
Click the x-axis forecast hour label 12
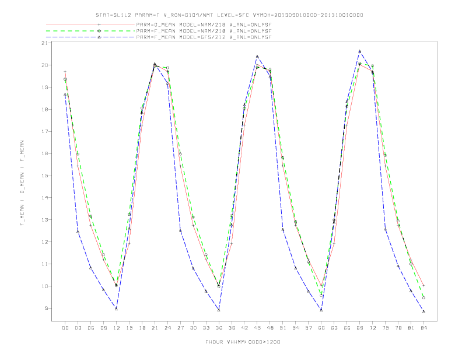coord(117,328)
